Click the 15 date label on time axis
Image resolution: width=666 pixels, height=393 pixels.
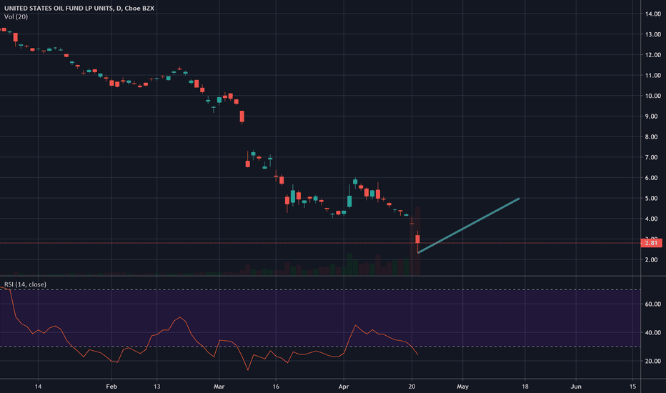coord(633,387)
